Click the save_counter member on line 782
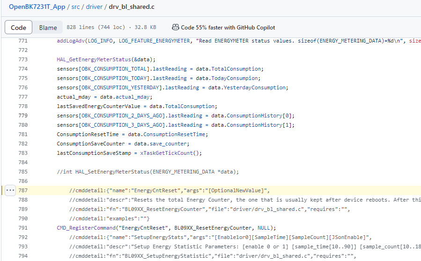 point(168,144)
